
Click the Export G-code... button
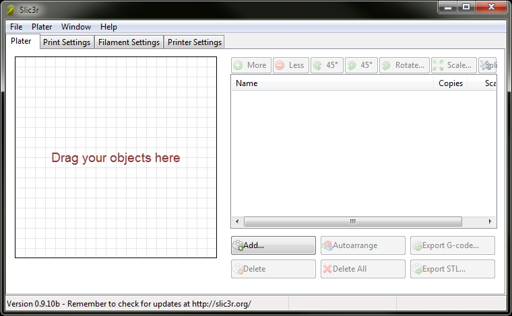point(453,245)
